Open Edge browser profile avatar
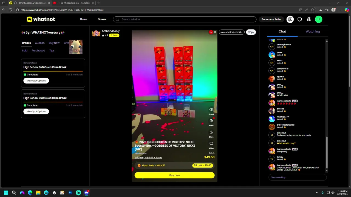The height and width of the screenshot is (197, 351). point(333,10)
